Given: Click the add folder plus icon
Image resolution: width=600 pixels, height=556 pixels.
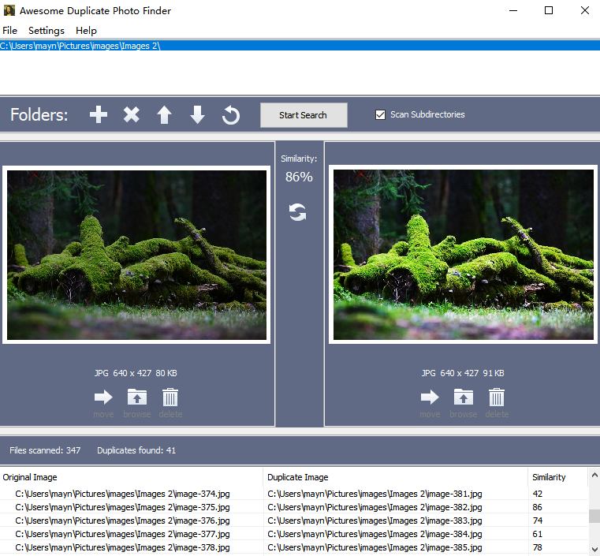Looking at the screenshot, I should click(x=99, y=115).
